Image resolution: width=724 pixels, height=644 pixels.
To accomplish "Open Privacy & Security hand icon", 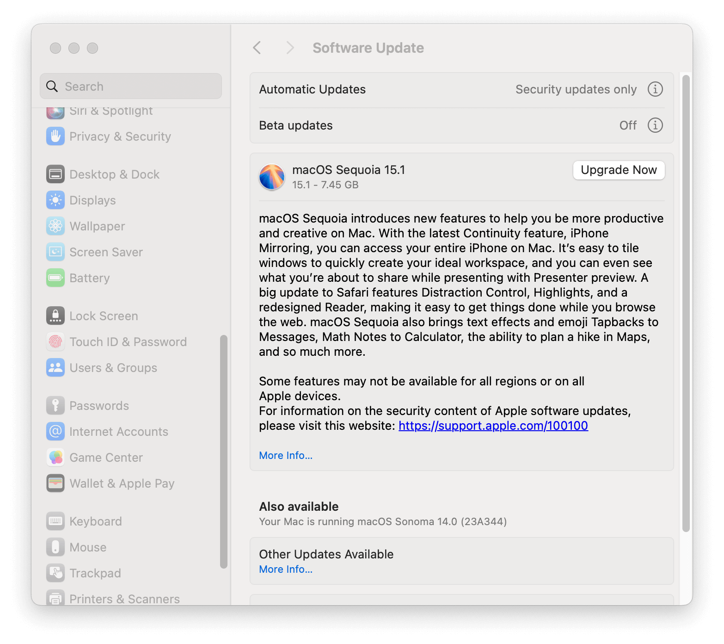I will 55,136.
